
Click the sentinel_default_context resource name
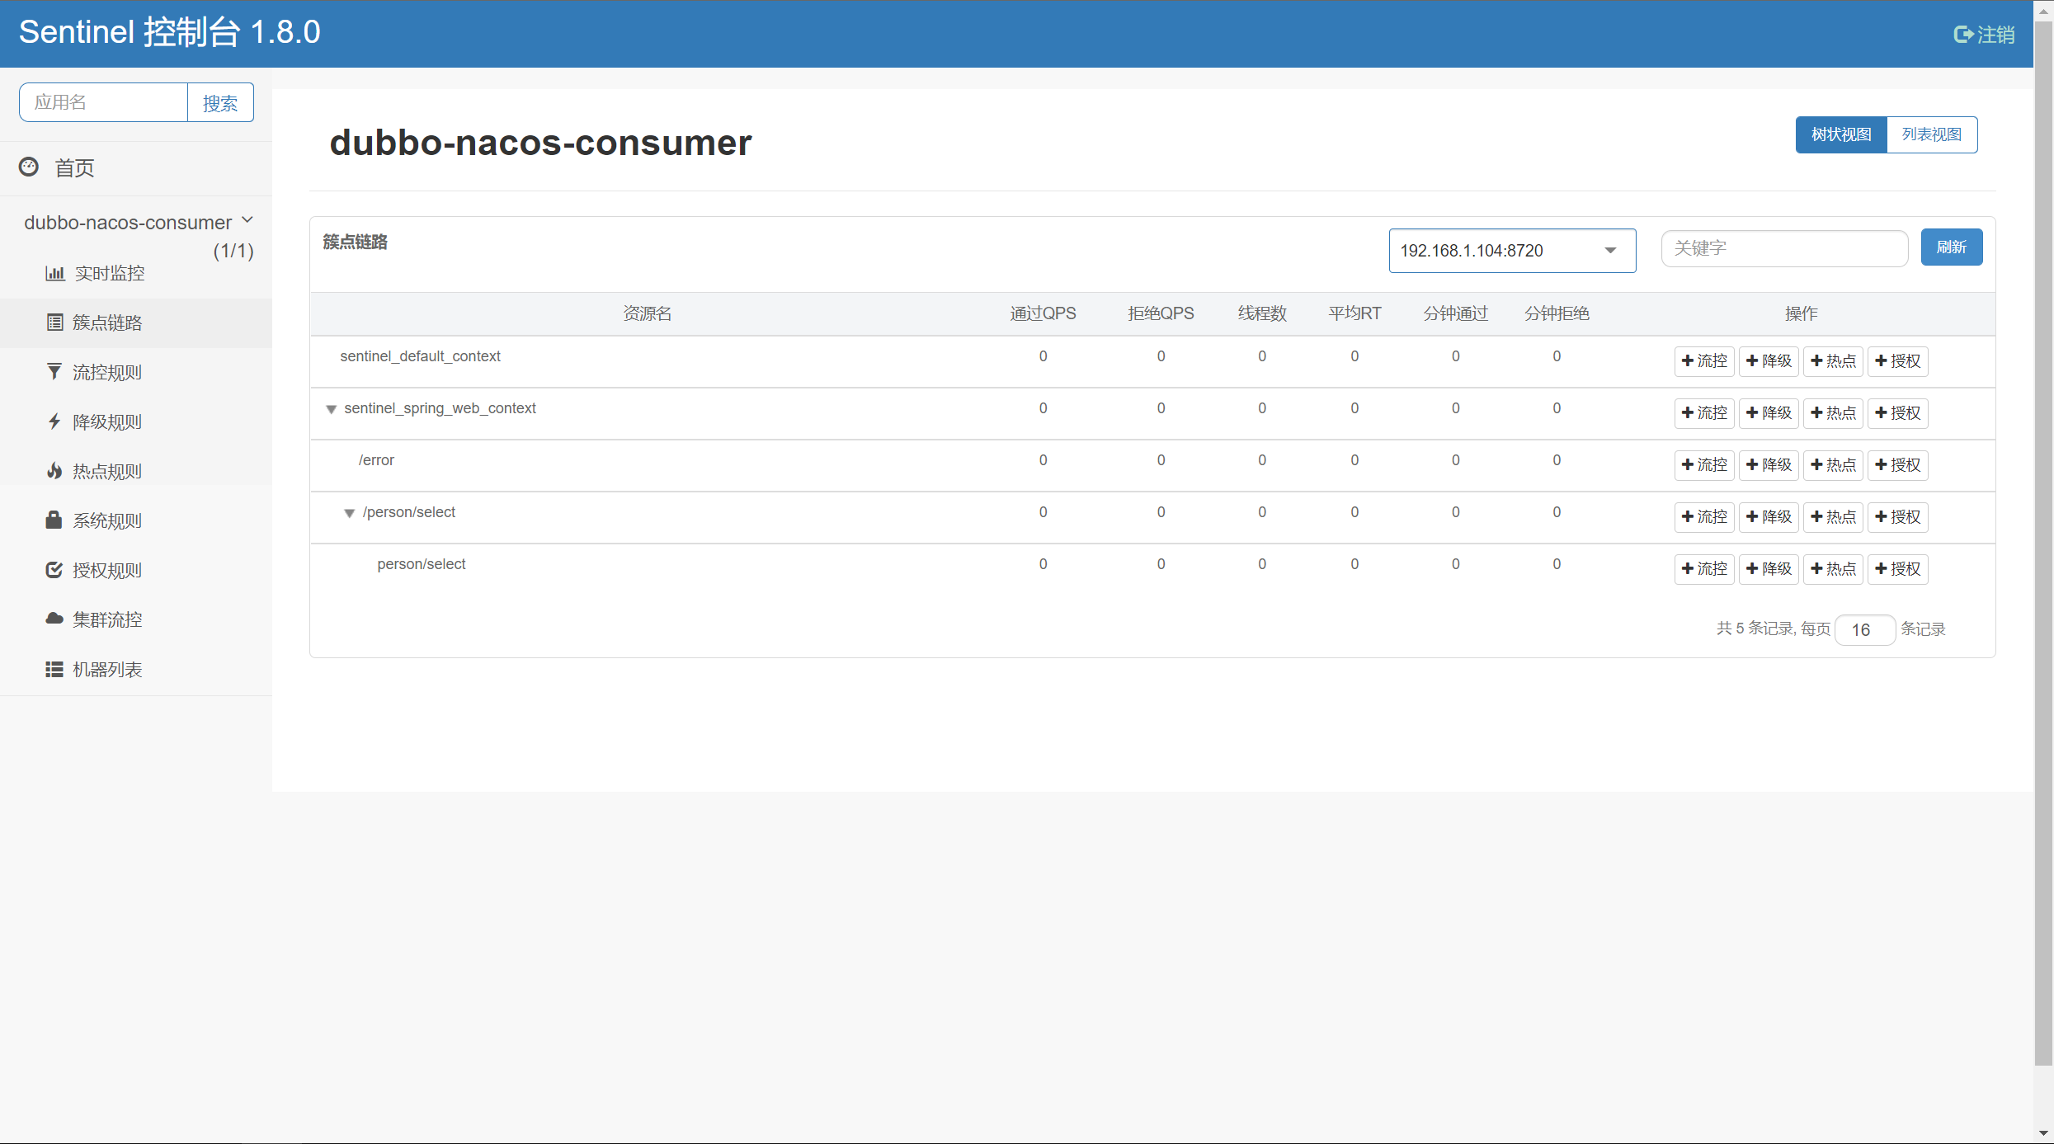pos(420,356)
